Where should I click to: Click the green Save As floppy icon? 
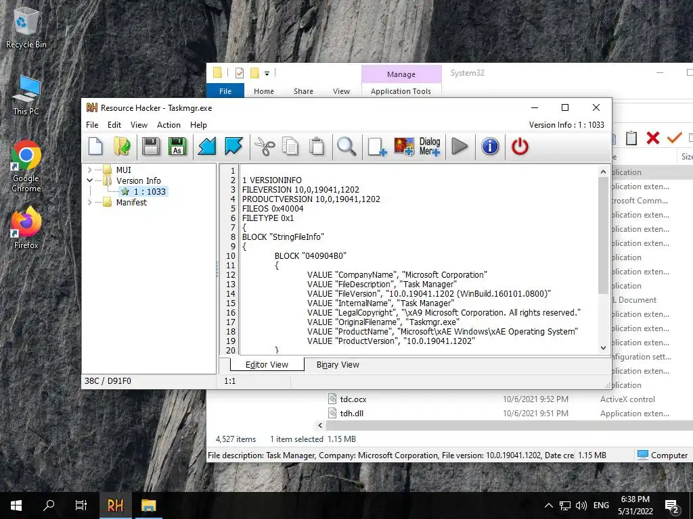point(177,147)
